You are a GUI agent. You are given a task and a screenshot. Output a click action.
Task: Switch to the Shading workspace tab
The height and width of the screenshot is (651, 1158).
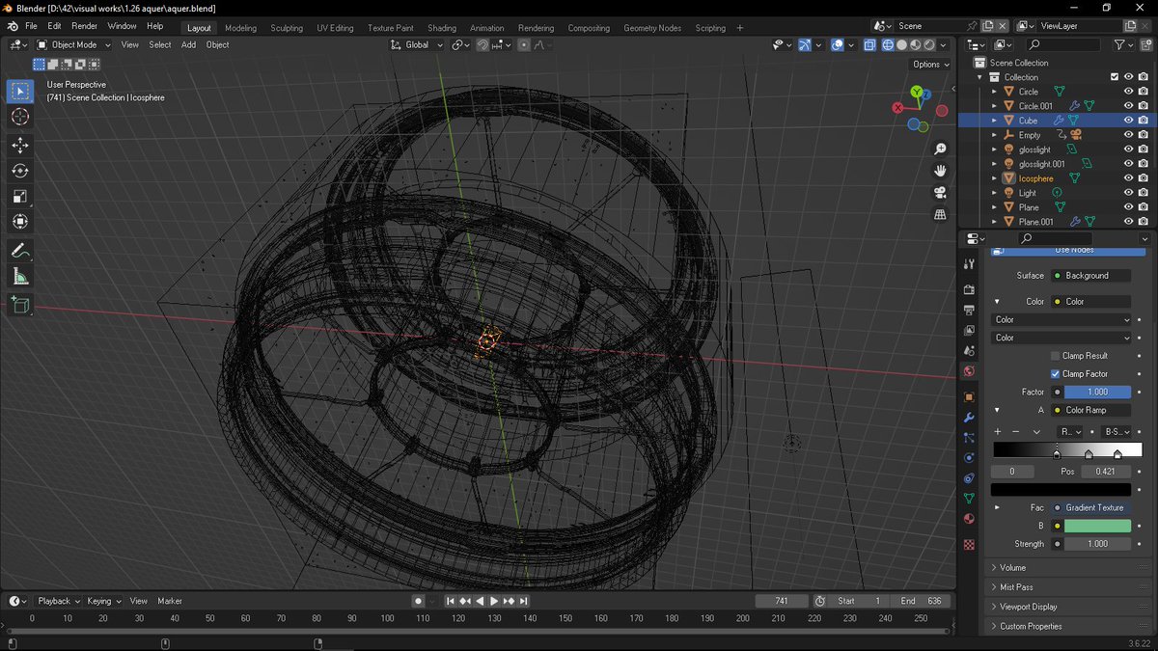click(x=441, y=28)
